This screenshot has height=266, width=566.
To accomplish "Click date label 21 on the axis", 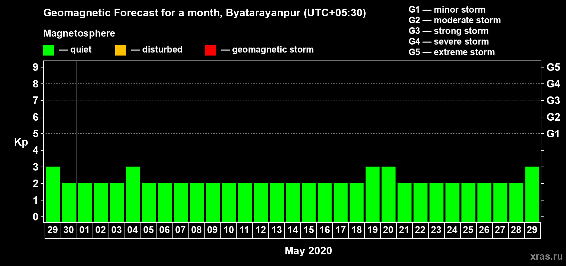I will pyautogui.click(x=404, y=230).
